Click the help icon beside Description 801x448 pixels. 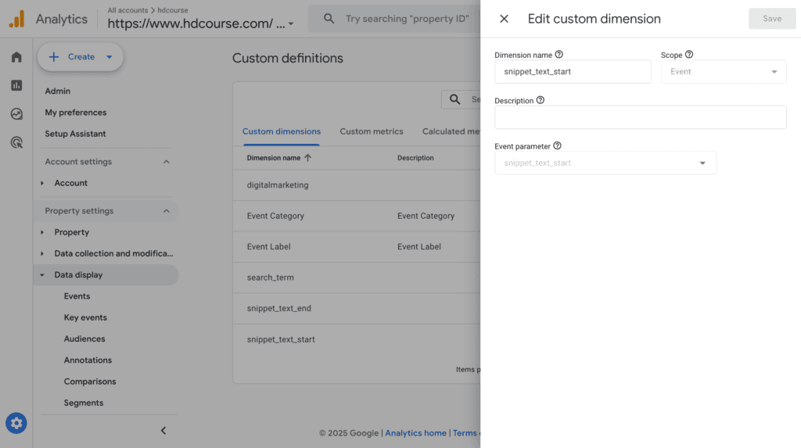(x=541, y=101)
